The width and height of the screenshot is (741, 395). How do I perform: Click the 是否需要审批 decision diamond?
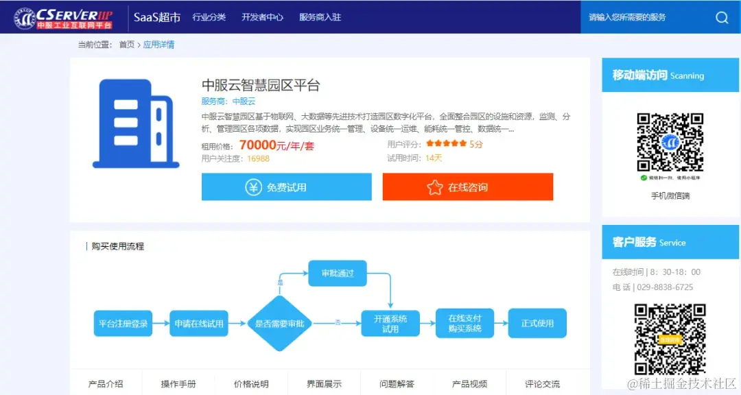[x=280, y=324]
